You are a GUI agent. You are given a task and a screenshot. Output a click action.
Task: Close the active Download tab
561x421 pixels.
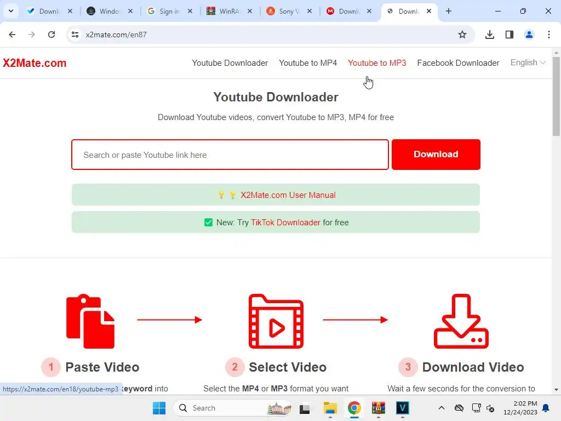[x=429, y=11]
